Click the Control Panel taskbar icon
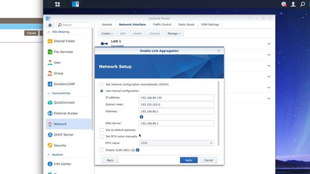 pos(76,4)
